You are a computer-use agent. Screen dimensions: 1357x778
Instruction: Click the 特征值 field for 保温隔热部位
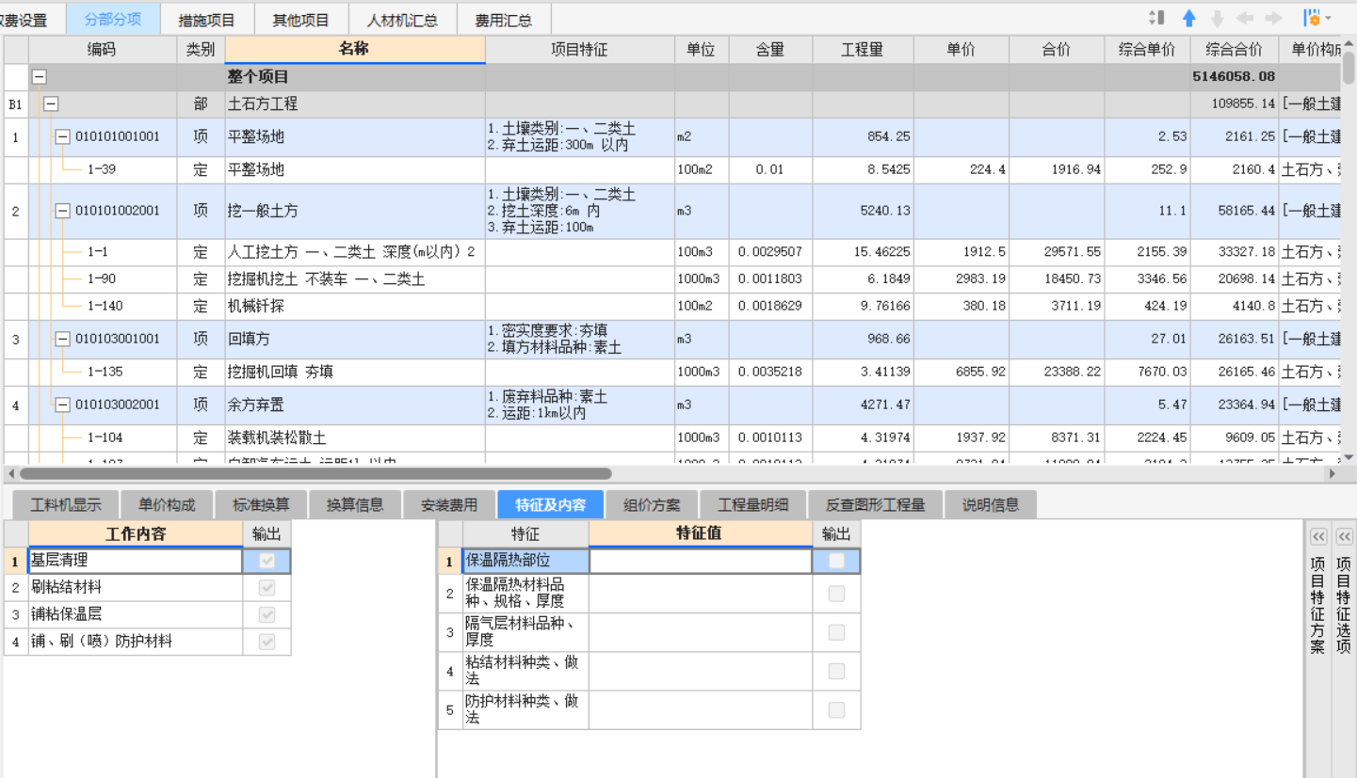tap(700, 561)
